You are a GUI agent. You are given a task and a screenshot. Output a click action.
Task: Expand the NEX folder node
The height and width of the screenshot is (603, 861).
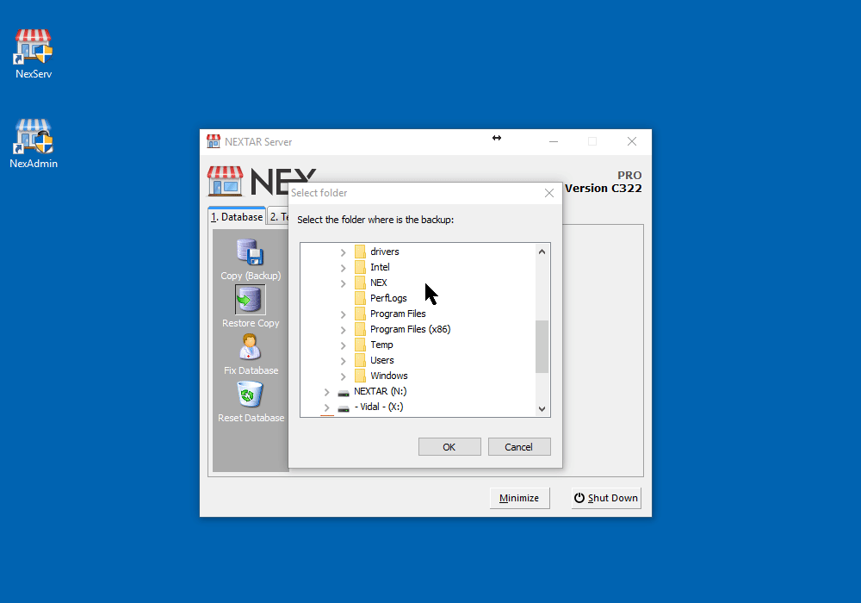click(x=344, y=283)
